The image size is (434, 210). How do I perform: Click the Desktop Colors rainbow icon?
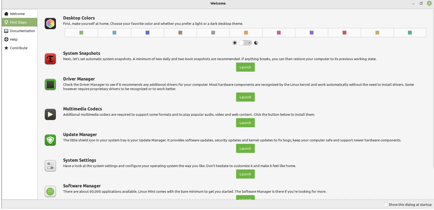point(50,24)
